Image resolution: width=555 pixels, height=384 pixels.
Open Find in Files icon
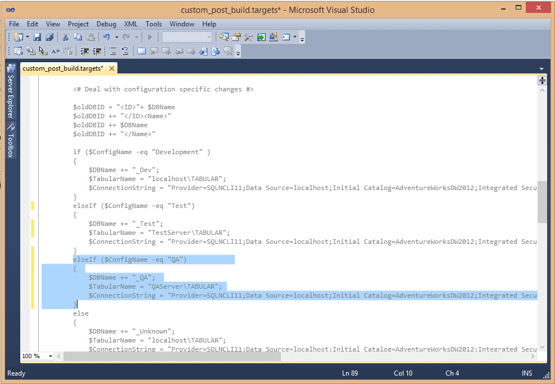click(x=224, y=37)
